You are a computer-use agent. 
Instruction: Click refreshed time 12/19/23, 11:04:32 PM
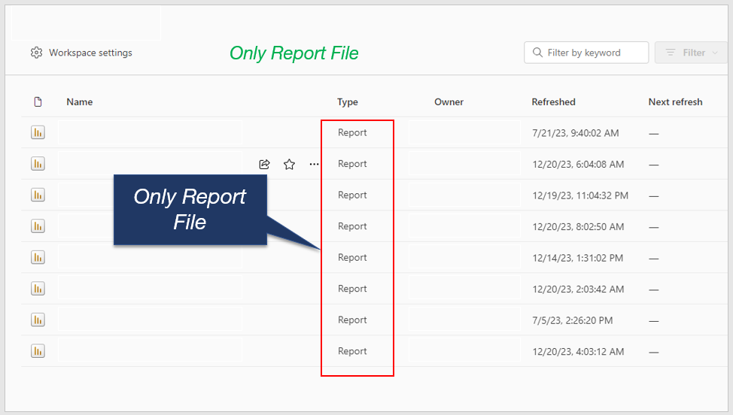580,195
